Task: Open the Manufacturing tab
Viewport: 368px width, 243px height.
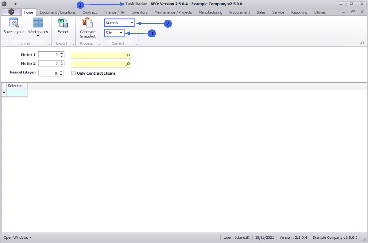Action: coord(210,12)
